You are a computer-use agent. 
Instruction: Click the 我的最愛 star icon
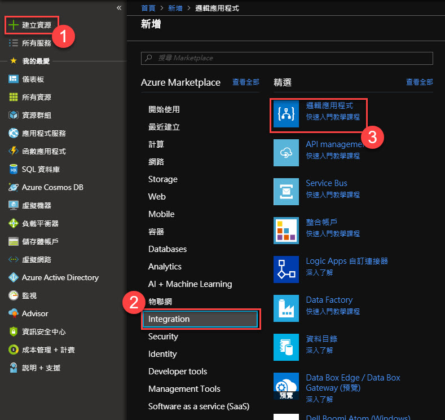tap(14, 61)
